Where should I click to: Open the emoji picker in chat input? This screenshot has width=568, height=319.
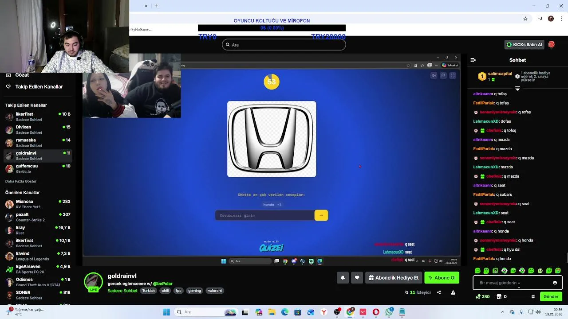(555, 283)
